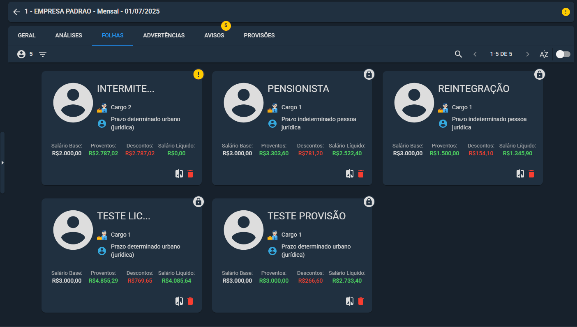Click the contract type icon on TESTE PROVISÃO

tap(272, 251)
